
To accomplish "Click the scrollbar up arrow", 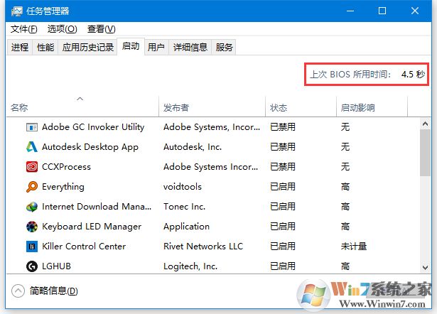I will (x=426, y=124).
